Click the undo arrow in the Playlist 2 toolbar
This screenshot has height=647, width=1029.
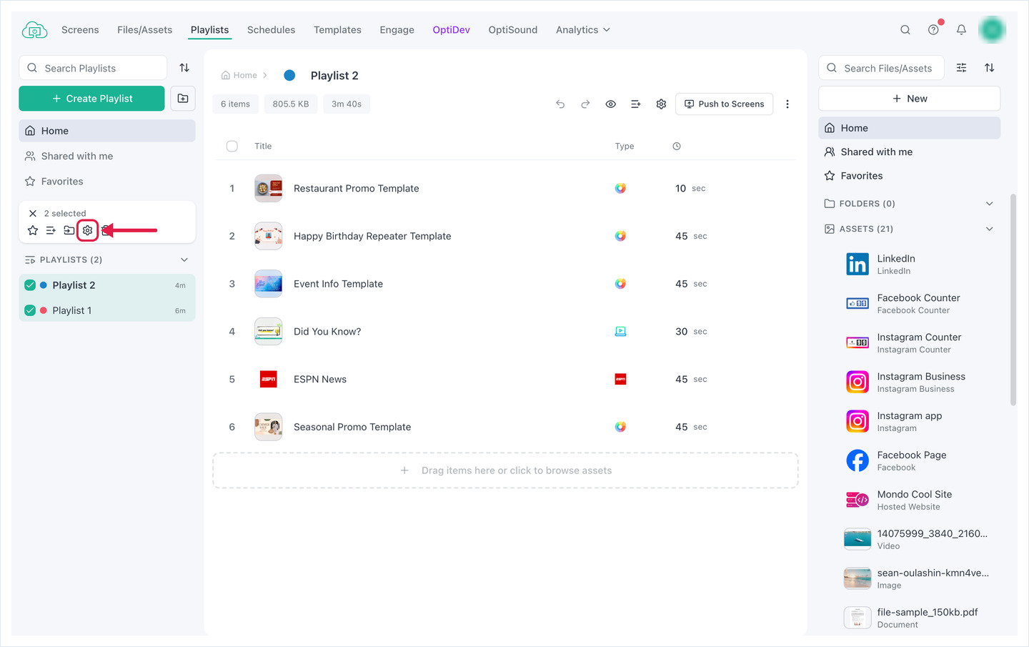click(560, 104)
